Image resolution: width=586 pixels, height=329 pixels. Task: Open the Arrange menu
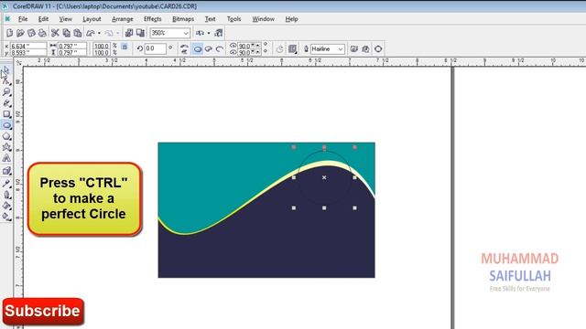[122, 18]
